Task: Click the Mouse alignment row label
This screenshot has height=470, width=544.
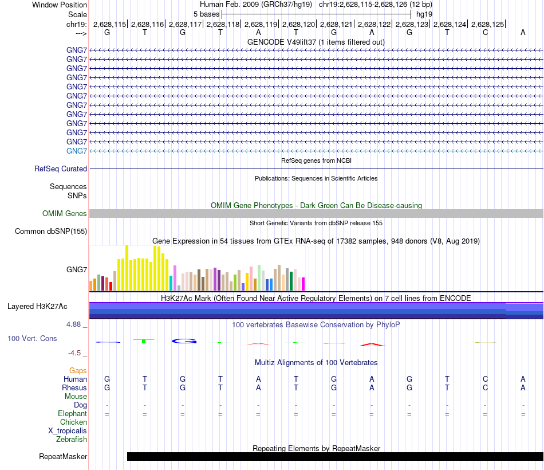Action: [76, 397]
